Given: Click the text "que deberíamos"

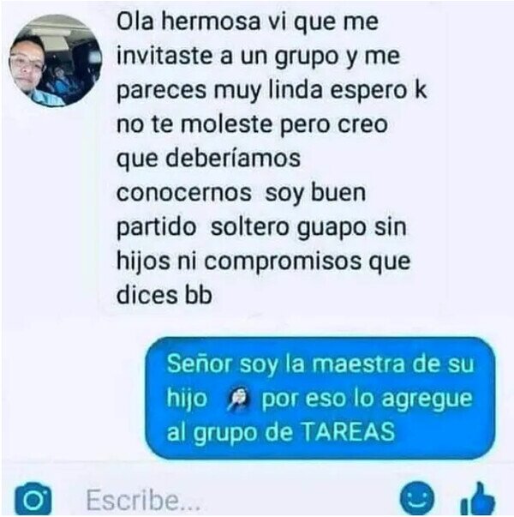Looking at the screenshot, I should coord(208,159).
